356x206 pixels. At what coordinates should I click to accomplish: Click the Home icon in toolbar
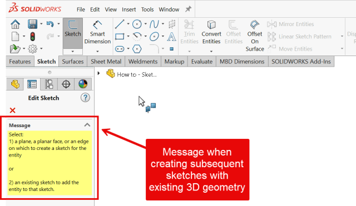click(x=15, y=24)
